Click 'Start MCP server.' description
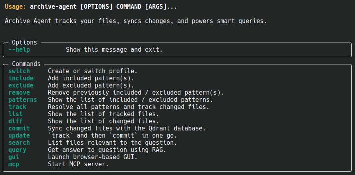The width and height of the screenshot is (355, 175). (78, 164)
